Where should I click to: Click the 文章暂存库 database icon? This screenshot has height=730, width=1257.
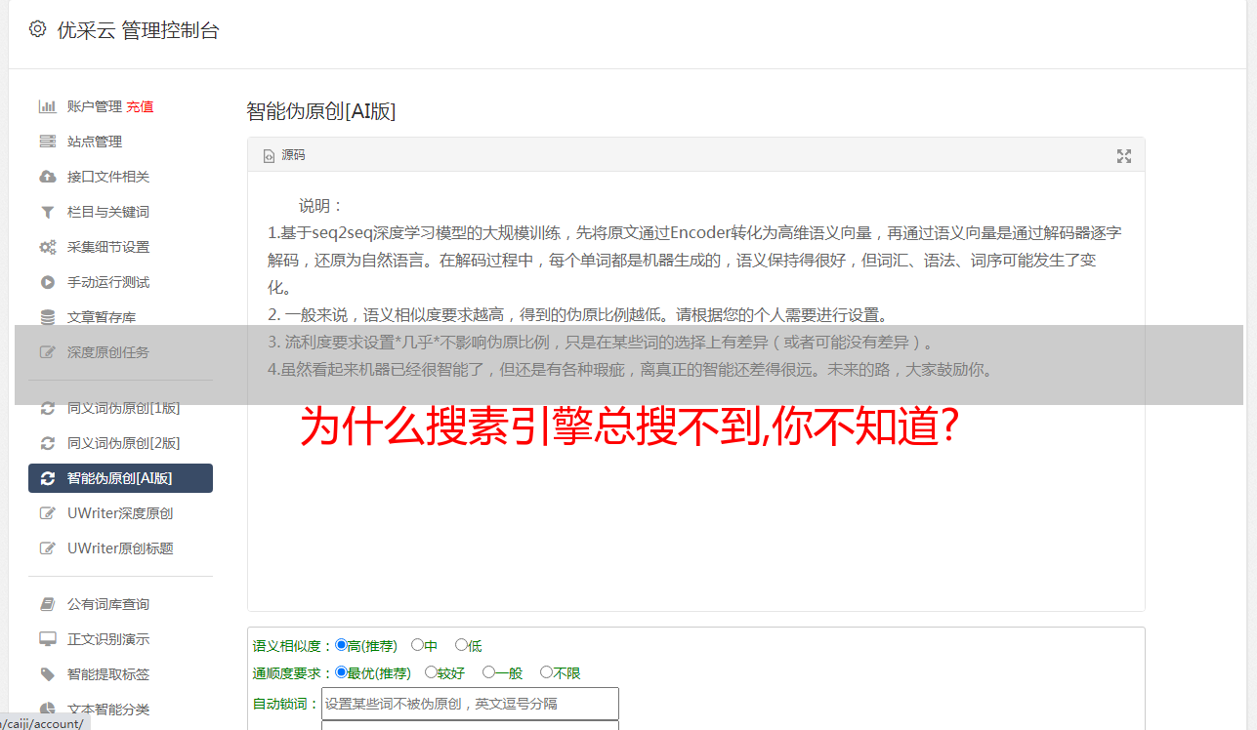click(x=47, y=317)
